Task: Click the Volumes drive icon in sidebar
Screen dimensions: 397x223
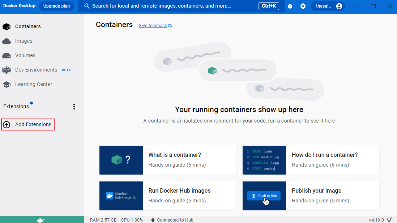Action: tap(7, 56)
